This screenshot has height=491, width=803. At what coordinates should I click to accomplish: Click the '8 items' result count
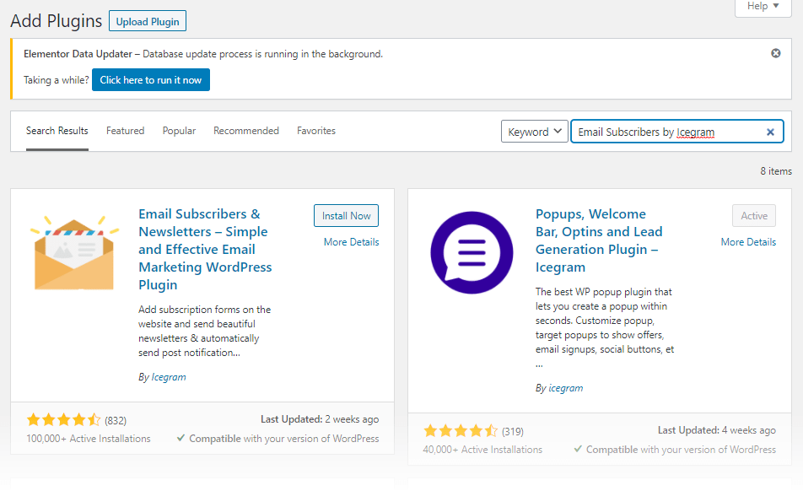pos(776,171)
